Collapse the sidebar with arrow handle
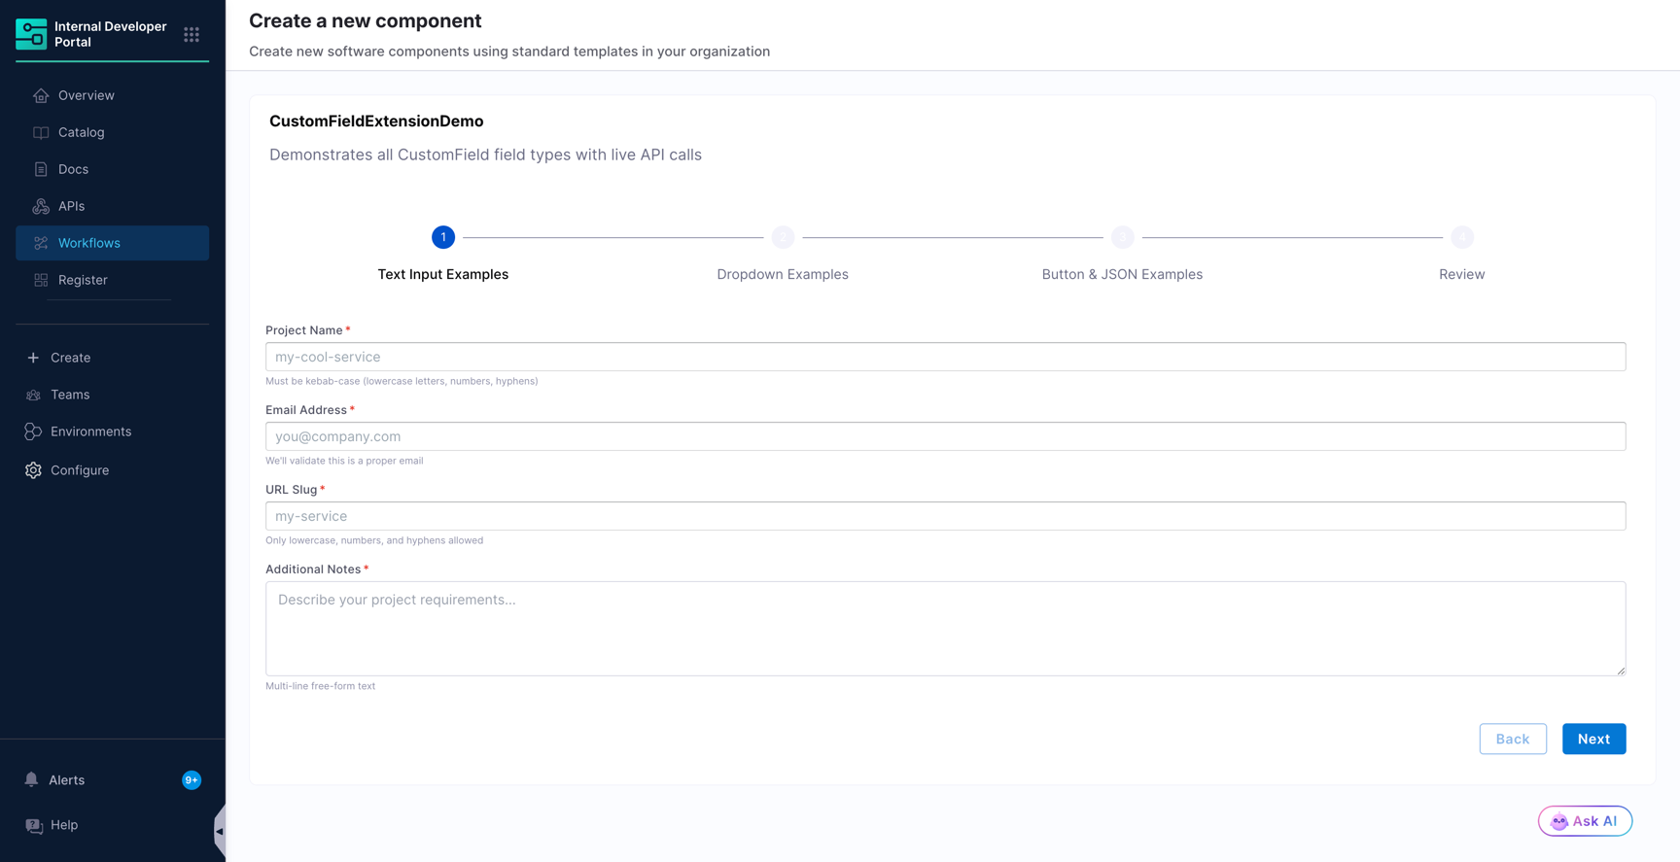This screenshot has width=1680, height=862. 220,831
